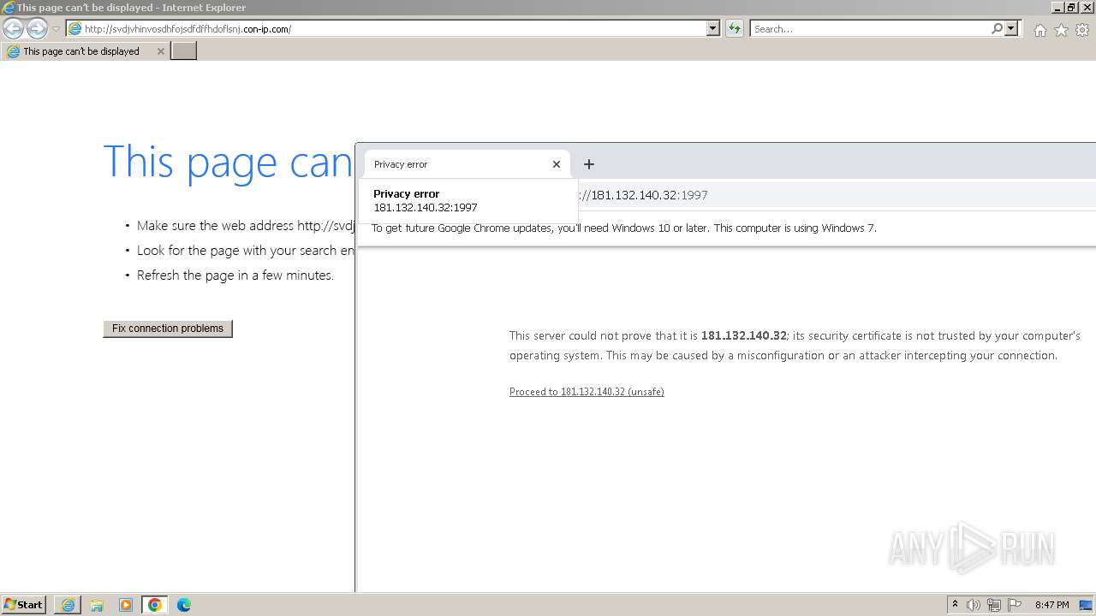This screenshot has width=1096, height=616.
Task: Click the bold 181.132.140.32 in warning text
Action: click(x=743, y=336)
